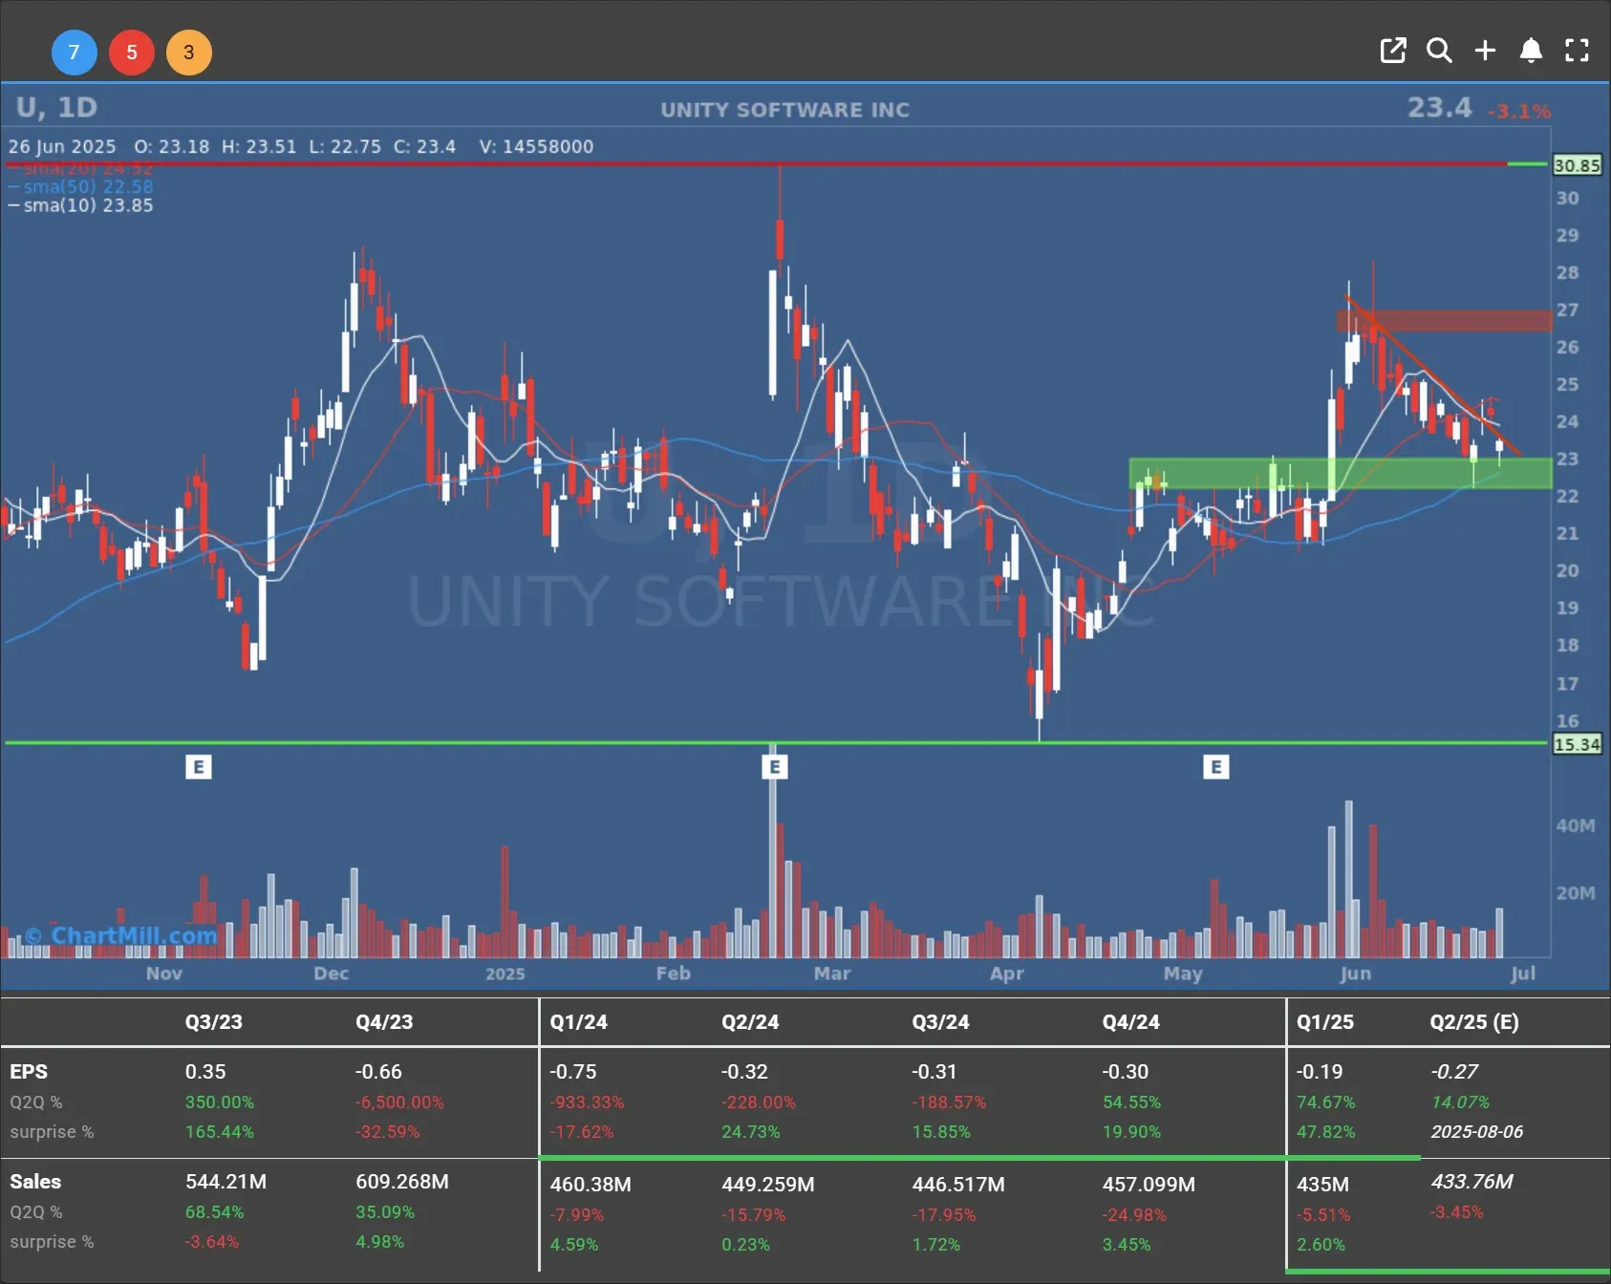Click the 26 Jun 2025 date readout

(x=62, y=146)
